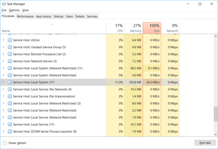
Task: Switch to the Performance tab
Action: coord(25,16)
